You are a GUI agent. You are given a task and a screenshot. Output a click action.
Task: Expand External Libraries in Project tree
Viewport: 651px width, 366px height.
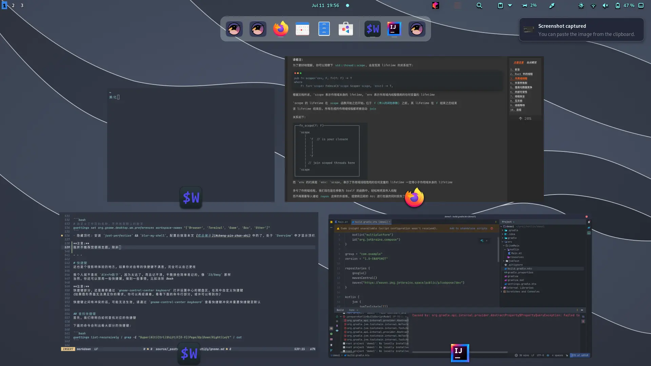pyautogui.click(x=501, y=288)
